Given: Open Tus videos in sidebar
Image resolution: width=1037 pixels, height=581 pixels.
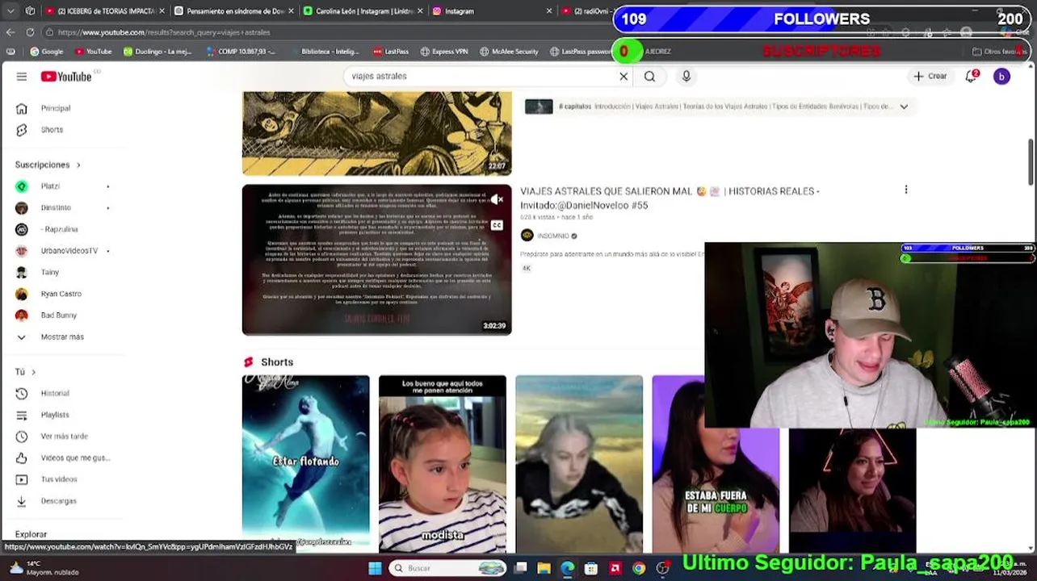Looking at the screenshot, I should [x=59, y=479].
